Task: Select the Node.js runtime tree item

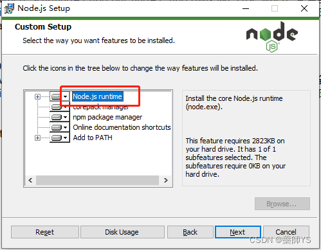Action: (98, 96)
